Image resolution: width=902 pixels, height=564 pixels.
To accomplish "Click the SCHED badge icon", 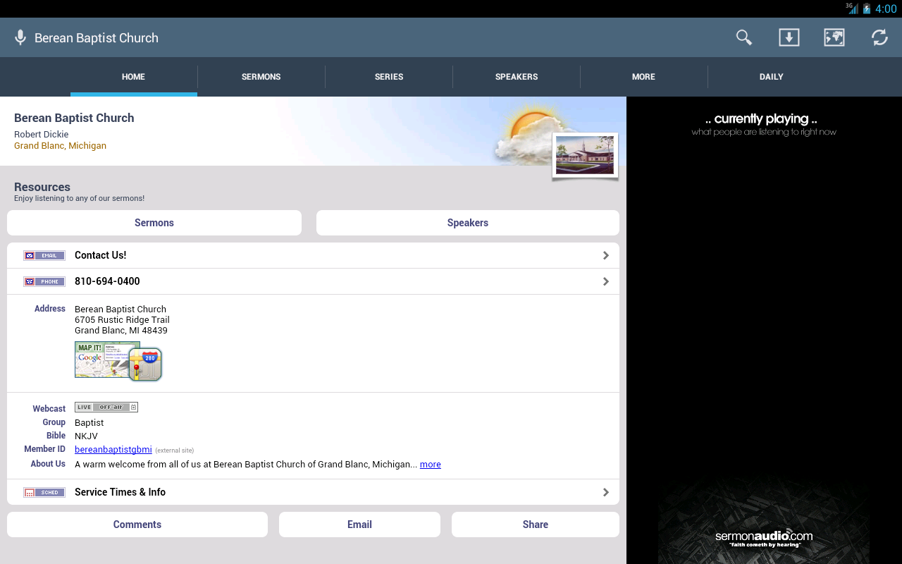I will pos(44,492).
